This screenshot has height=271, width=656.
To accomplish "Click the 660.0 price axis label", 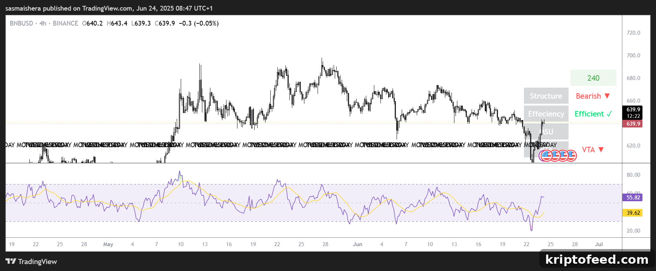I will pos(633,101).
